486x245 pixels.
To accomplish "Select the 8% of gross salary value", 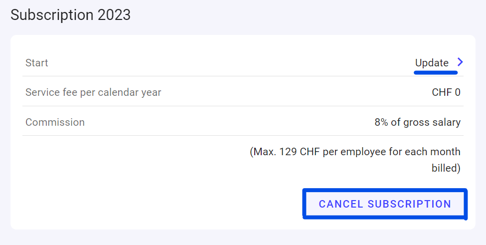I will (x=417, y=122).
